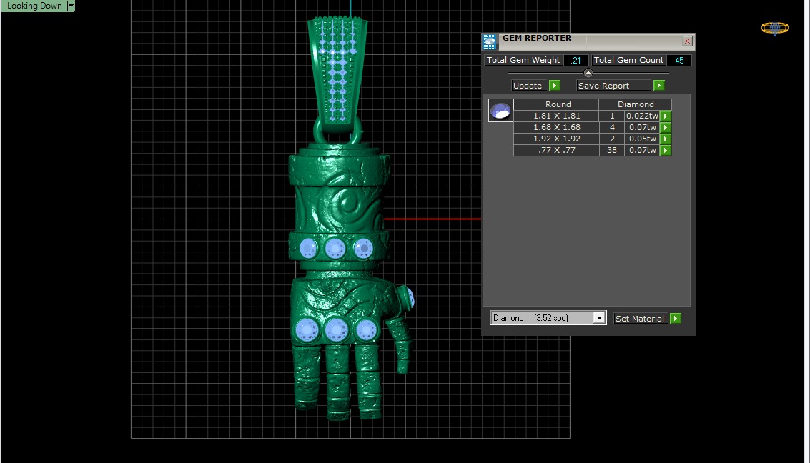Click the Gem Reporter title bar

click(x=588, y=41)
